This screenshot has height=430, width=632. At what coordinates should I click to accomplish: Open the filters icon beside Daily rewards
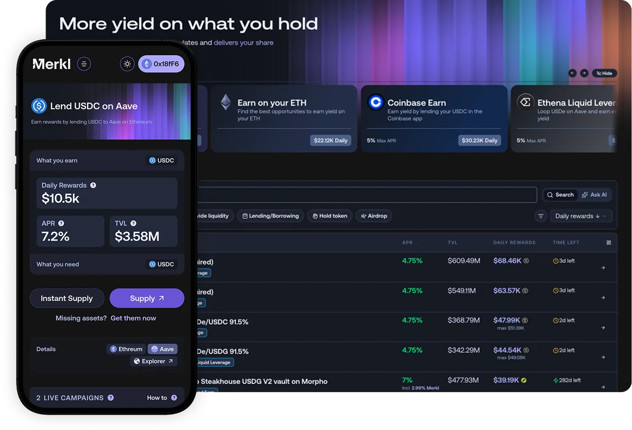(x=541, y=216)
